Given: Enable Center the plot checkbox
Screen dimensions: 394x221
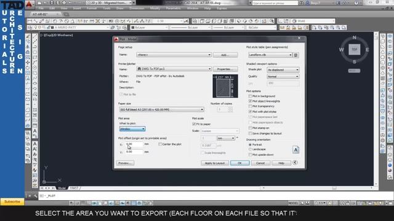Looking at the screenshot, I should 160,144.
